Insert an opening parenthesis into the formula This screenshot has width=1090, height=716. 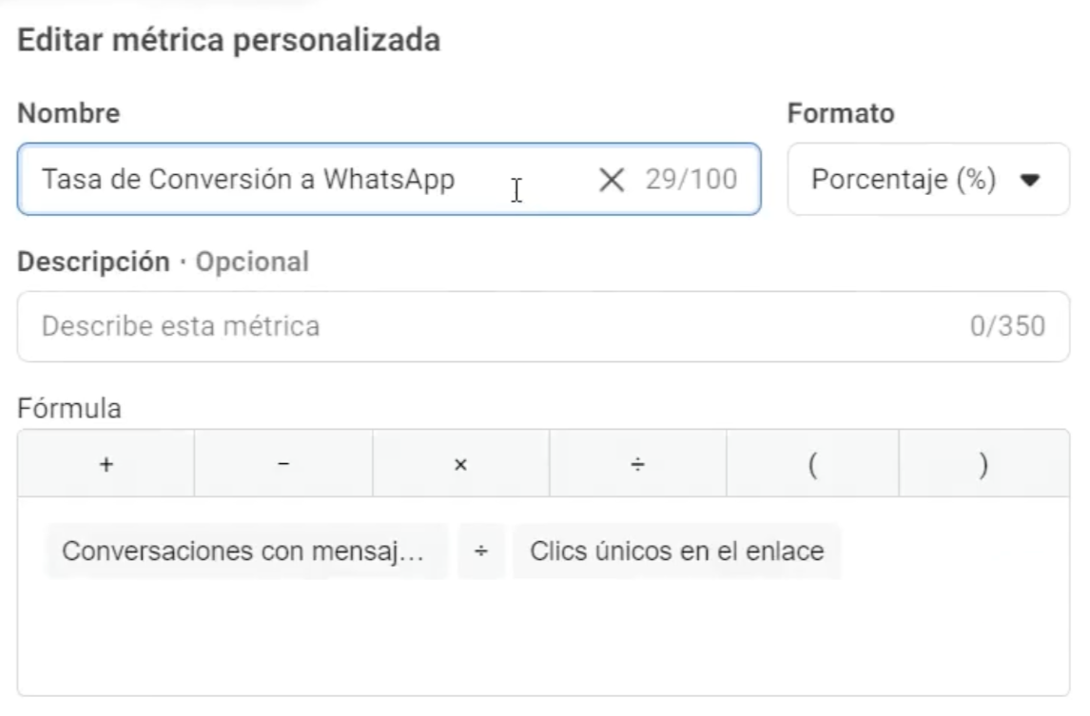[x=813, y=465]
